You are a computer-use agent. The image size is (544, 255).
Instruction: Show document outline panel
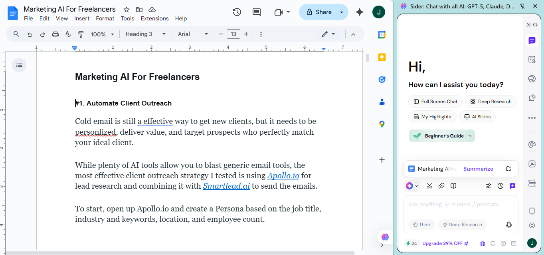pos(19,65)
